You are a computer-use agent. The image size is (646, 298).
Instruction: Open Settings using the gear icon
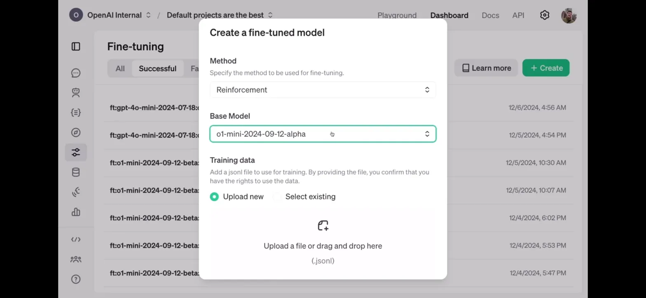coord(545,15)
